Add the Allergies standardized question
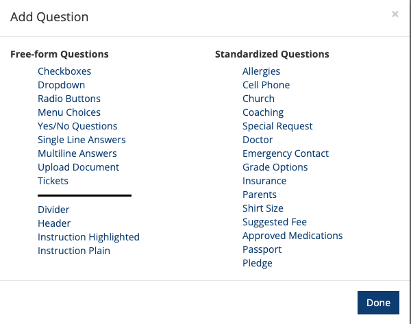Screen dimensions: 411x324 261,71
